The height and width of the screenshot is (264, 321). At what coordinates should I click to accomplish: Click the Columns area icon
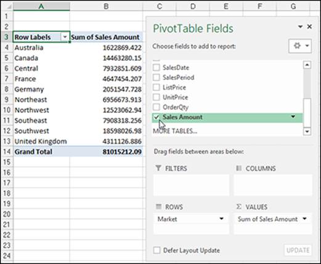(x=238, y=168)
